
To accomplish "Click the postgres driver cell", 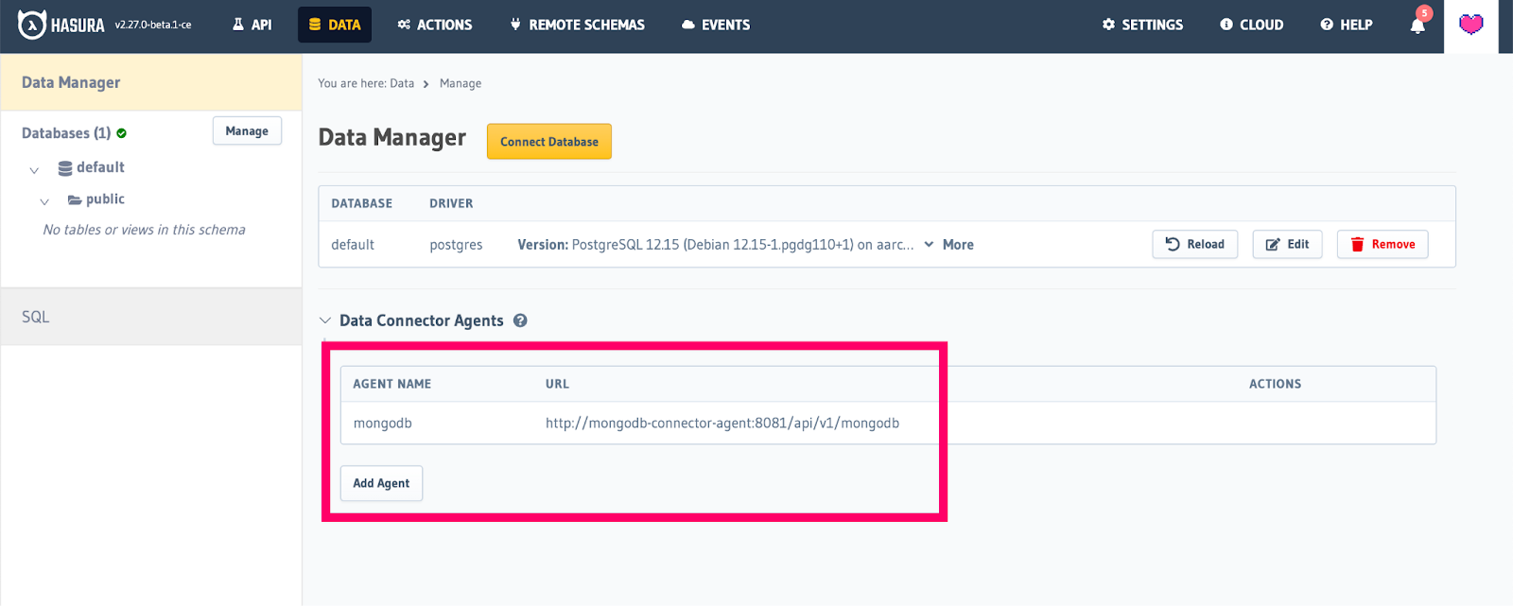I will [456, 245].
